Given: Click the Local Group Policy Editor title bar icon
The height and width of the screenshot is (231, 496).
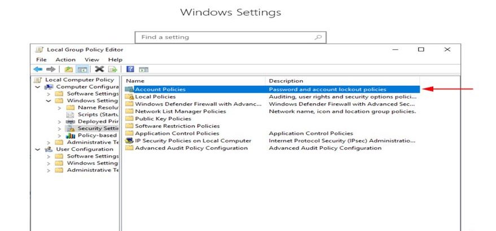Looking at the screenshot, I should pos(39,50).
